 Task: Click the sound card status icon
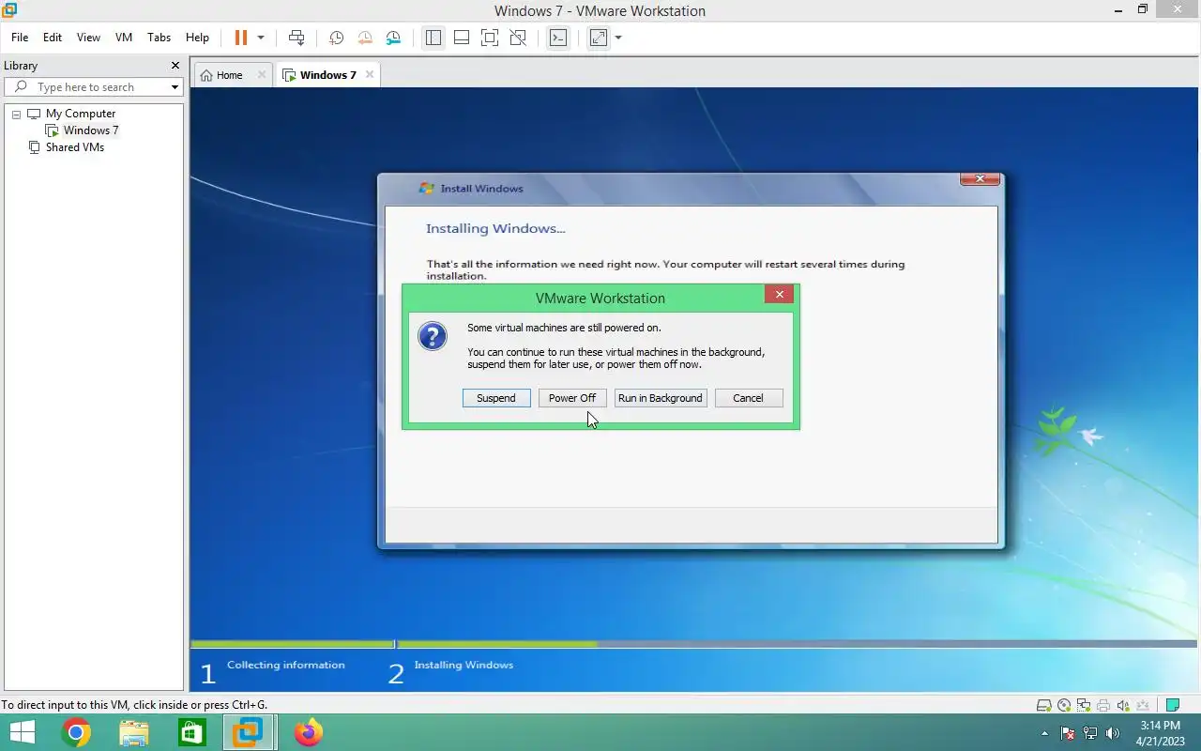coord(1123,705)
